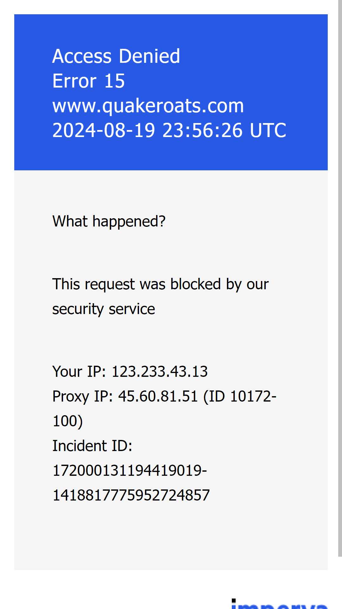
Task: Click the vertical scrollbar thumb on right edge
Action: 340,278
